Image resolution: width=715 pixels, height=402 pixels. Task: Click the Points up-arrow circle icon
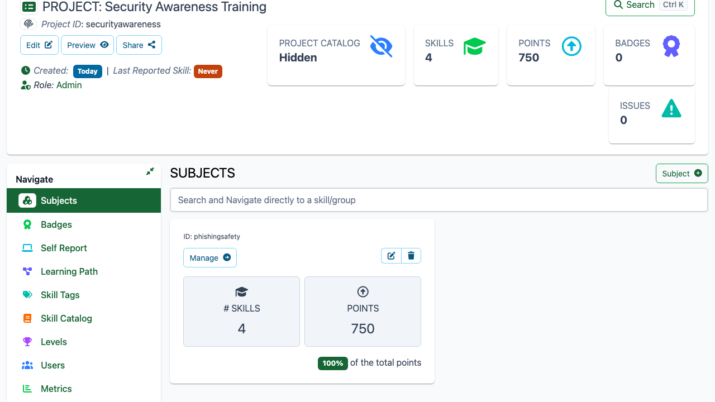click(x=571, y=46)
